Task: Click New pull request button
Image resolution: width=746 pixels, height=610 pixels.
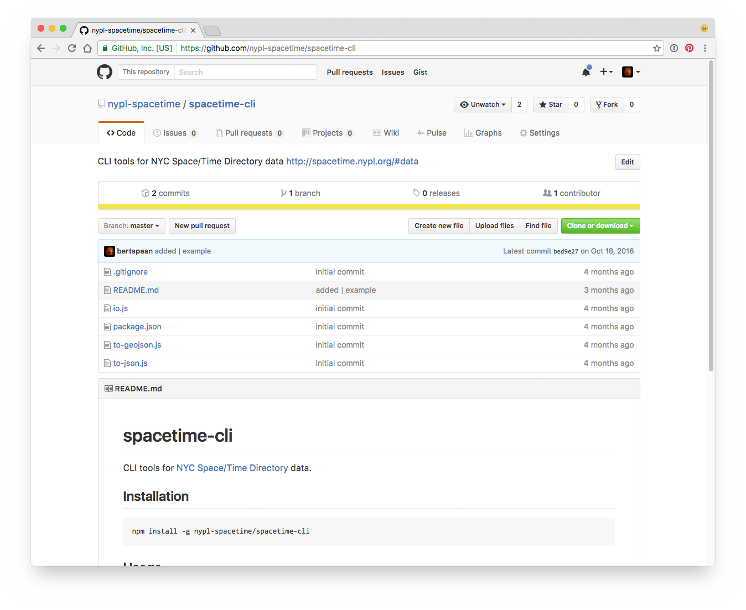Action: [x=202, y=226]
